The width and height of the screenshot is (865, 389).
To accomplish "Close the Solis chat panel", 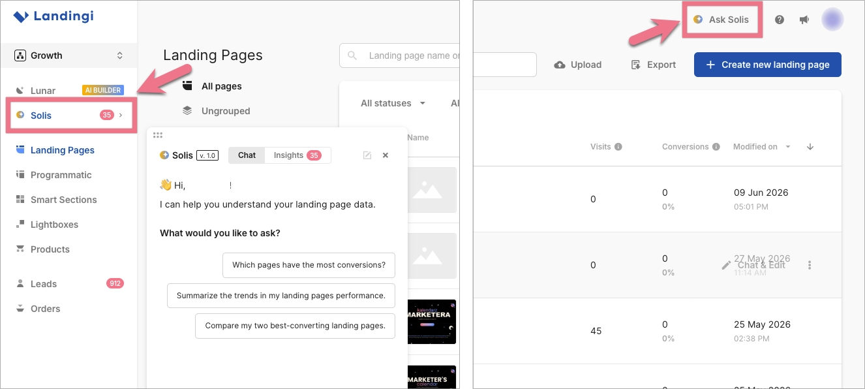I will (386, 155).
